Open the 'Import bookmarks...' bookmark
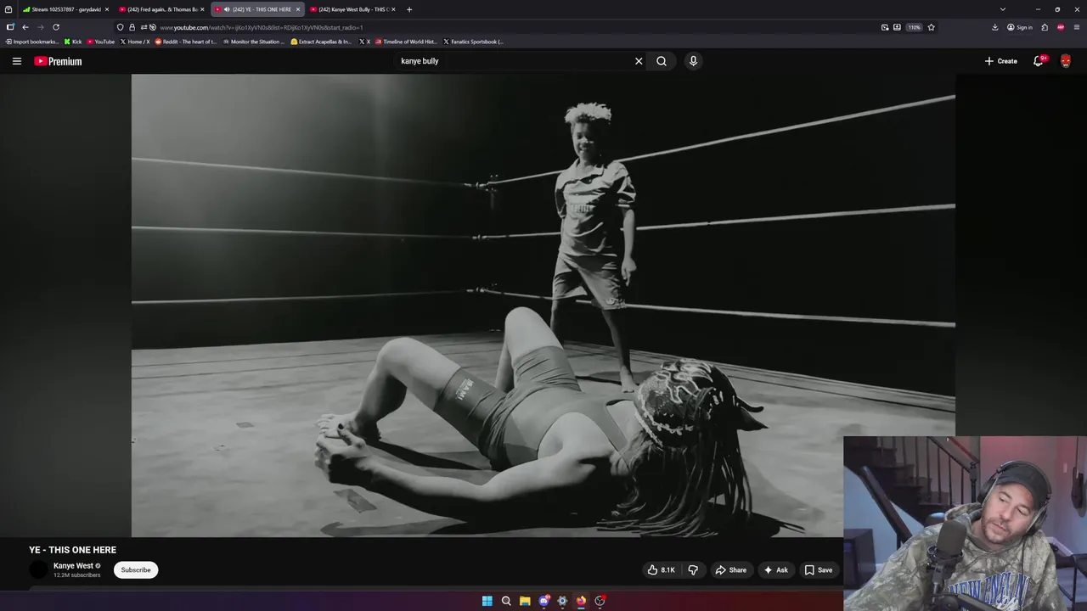 (32, 42)
